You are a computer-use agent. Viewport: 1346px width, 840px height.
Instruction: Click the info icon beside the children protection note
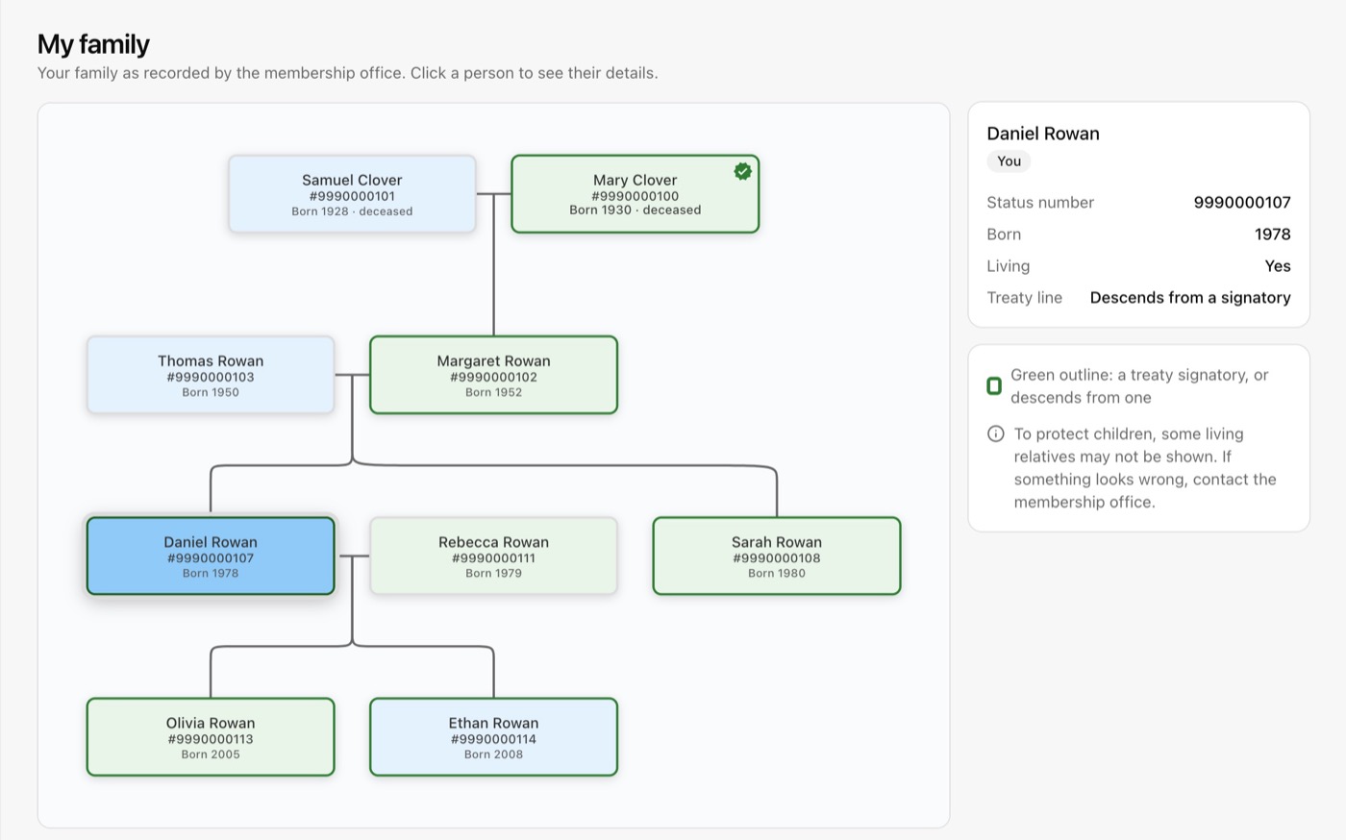point(996,433)
